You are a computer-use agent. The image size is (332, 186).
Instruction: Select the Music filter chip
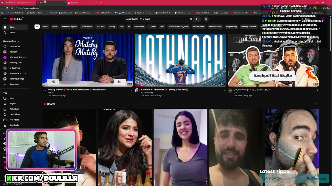tap(45, 26)
